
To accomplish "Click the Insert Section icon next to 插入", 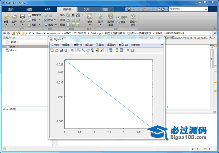I will [x=68, y=15].
